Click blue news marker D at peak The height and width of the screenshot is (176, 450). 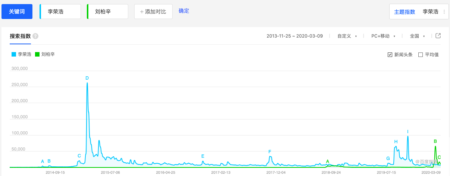point(87,78)
